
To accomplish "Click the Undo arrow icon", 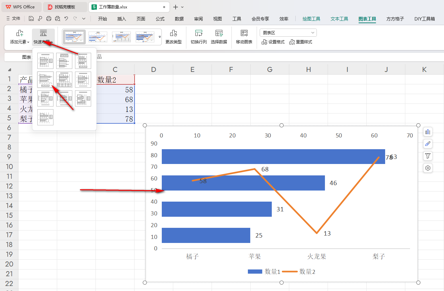I will (x=66, y=19).
